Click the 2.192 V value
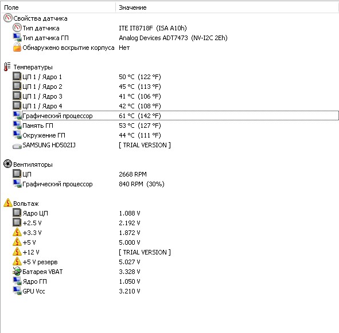The width and height of the screenshot is (339, 333). [130, 223]
